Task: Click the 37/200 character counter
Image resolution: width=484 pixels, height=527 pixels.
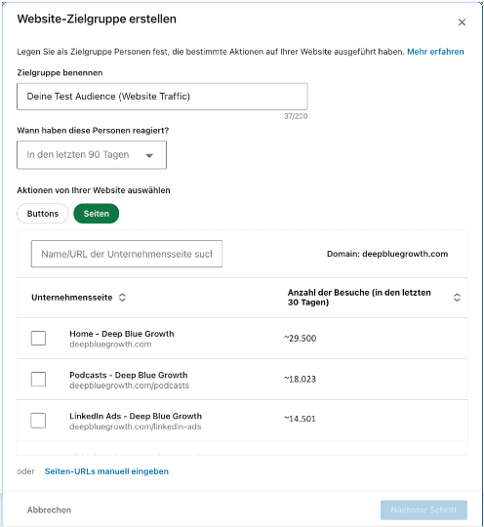Action: (296, 116)
